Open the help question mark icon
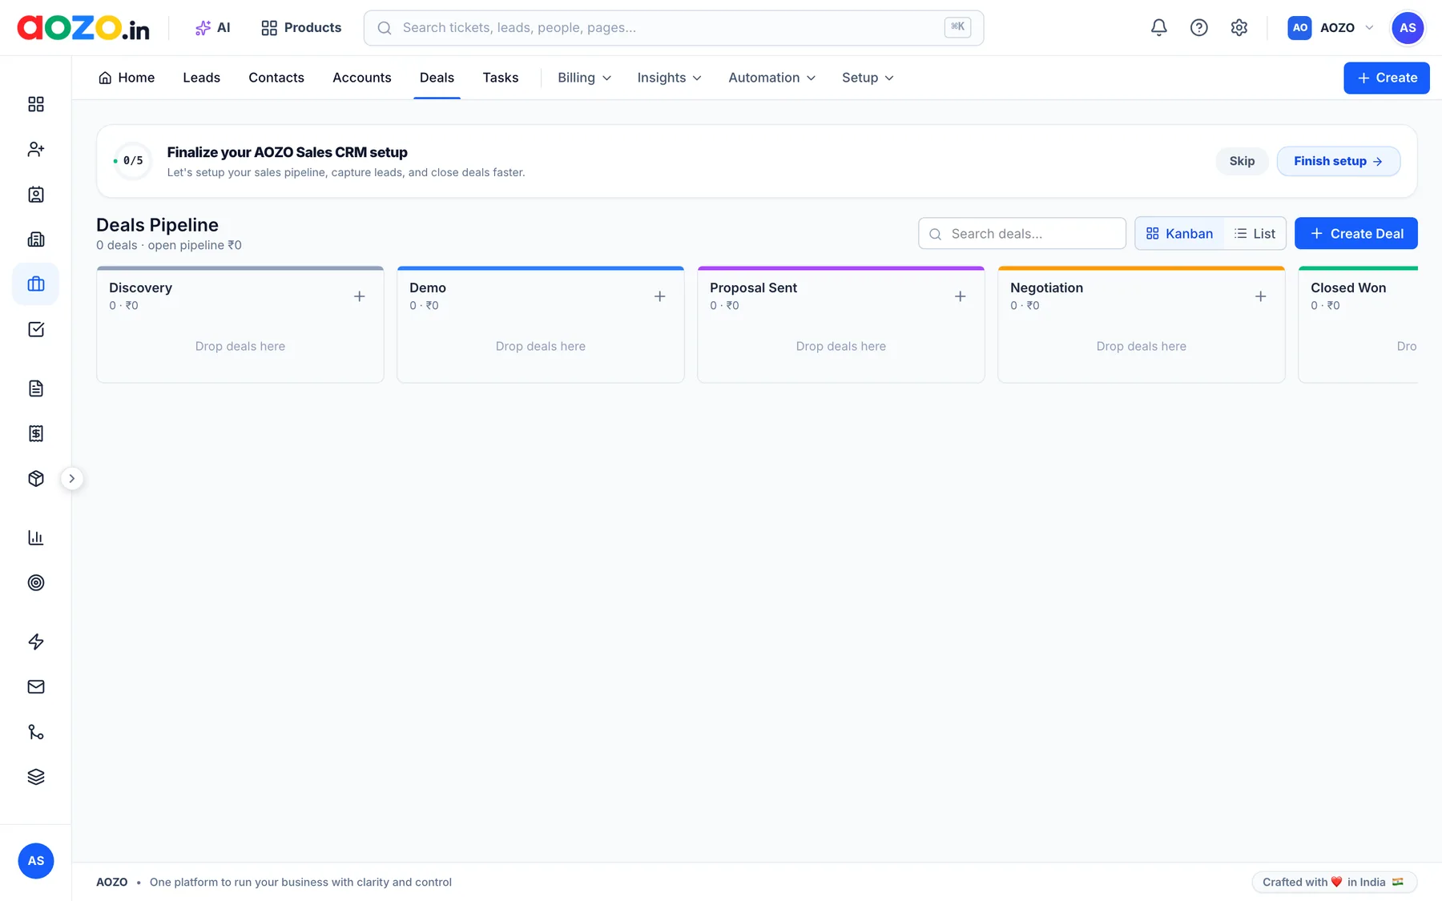The image size is (1442, 901). click(x=1198, y=28)
